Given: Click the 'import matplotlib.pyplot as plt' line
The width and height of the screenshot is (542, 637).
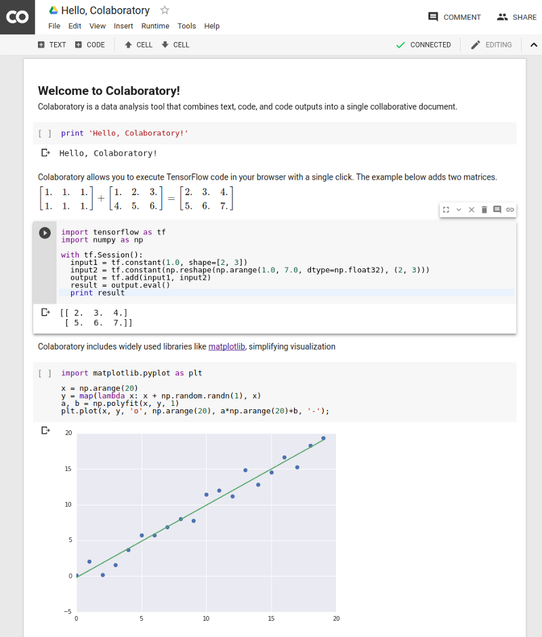Looking at the screenshot, I should [x=131, y=373].
